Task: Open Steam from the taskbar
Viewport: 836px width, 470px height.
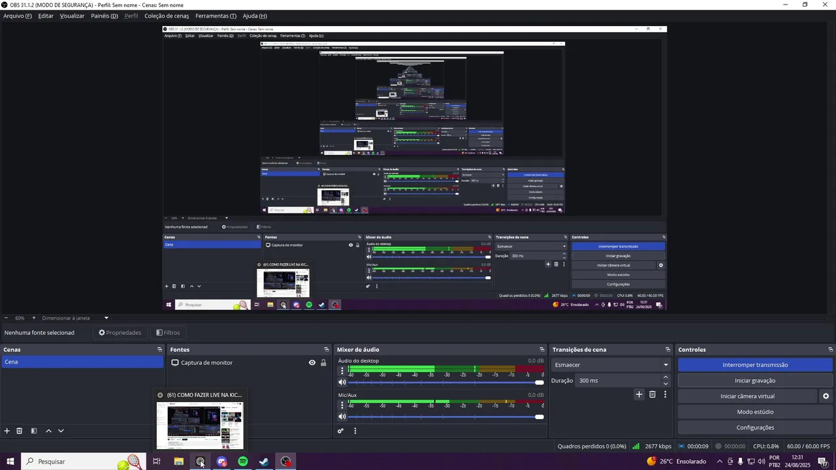Action: (x=264, y=462)
